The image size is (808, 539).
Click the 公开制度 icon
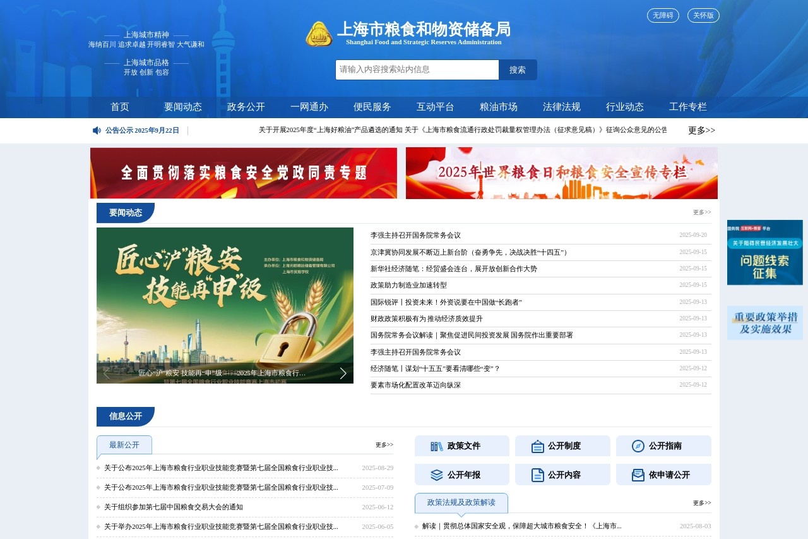pos(538,445)
